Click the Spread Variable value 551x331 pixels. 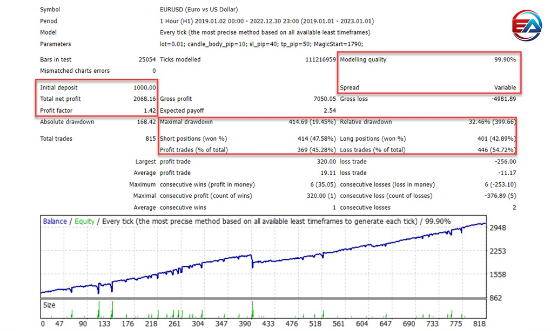coord(505,87)
